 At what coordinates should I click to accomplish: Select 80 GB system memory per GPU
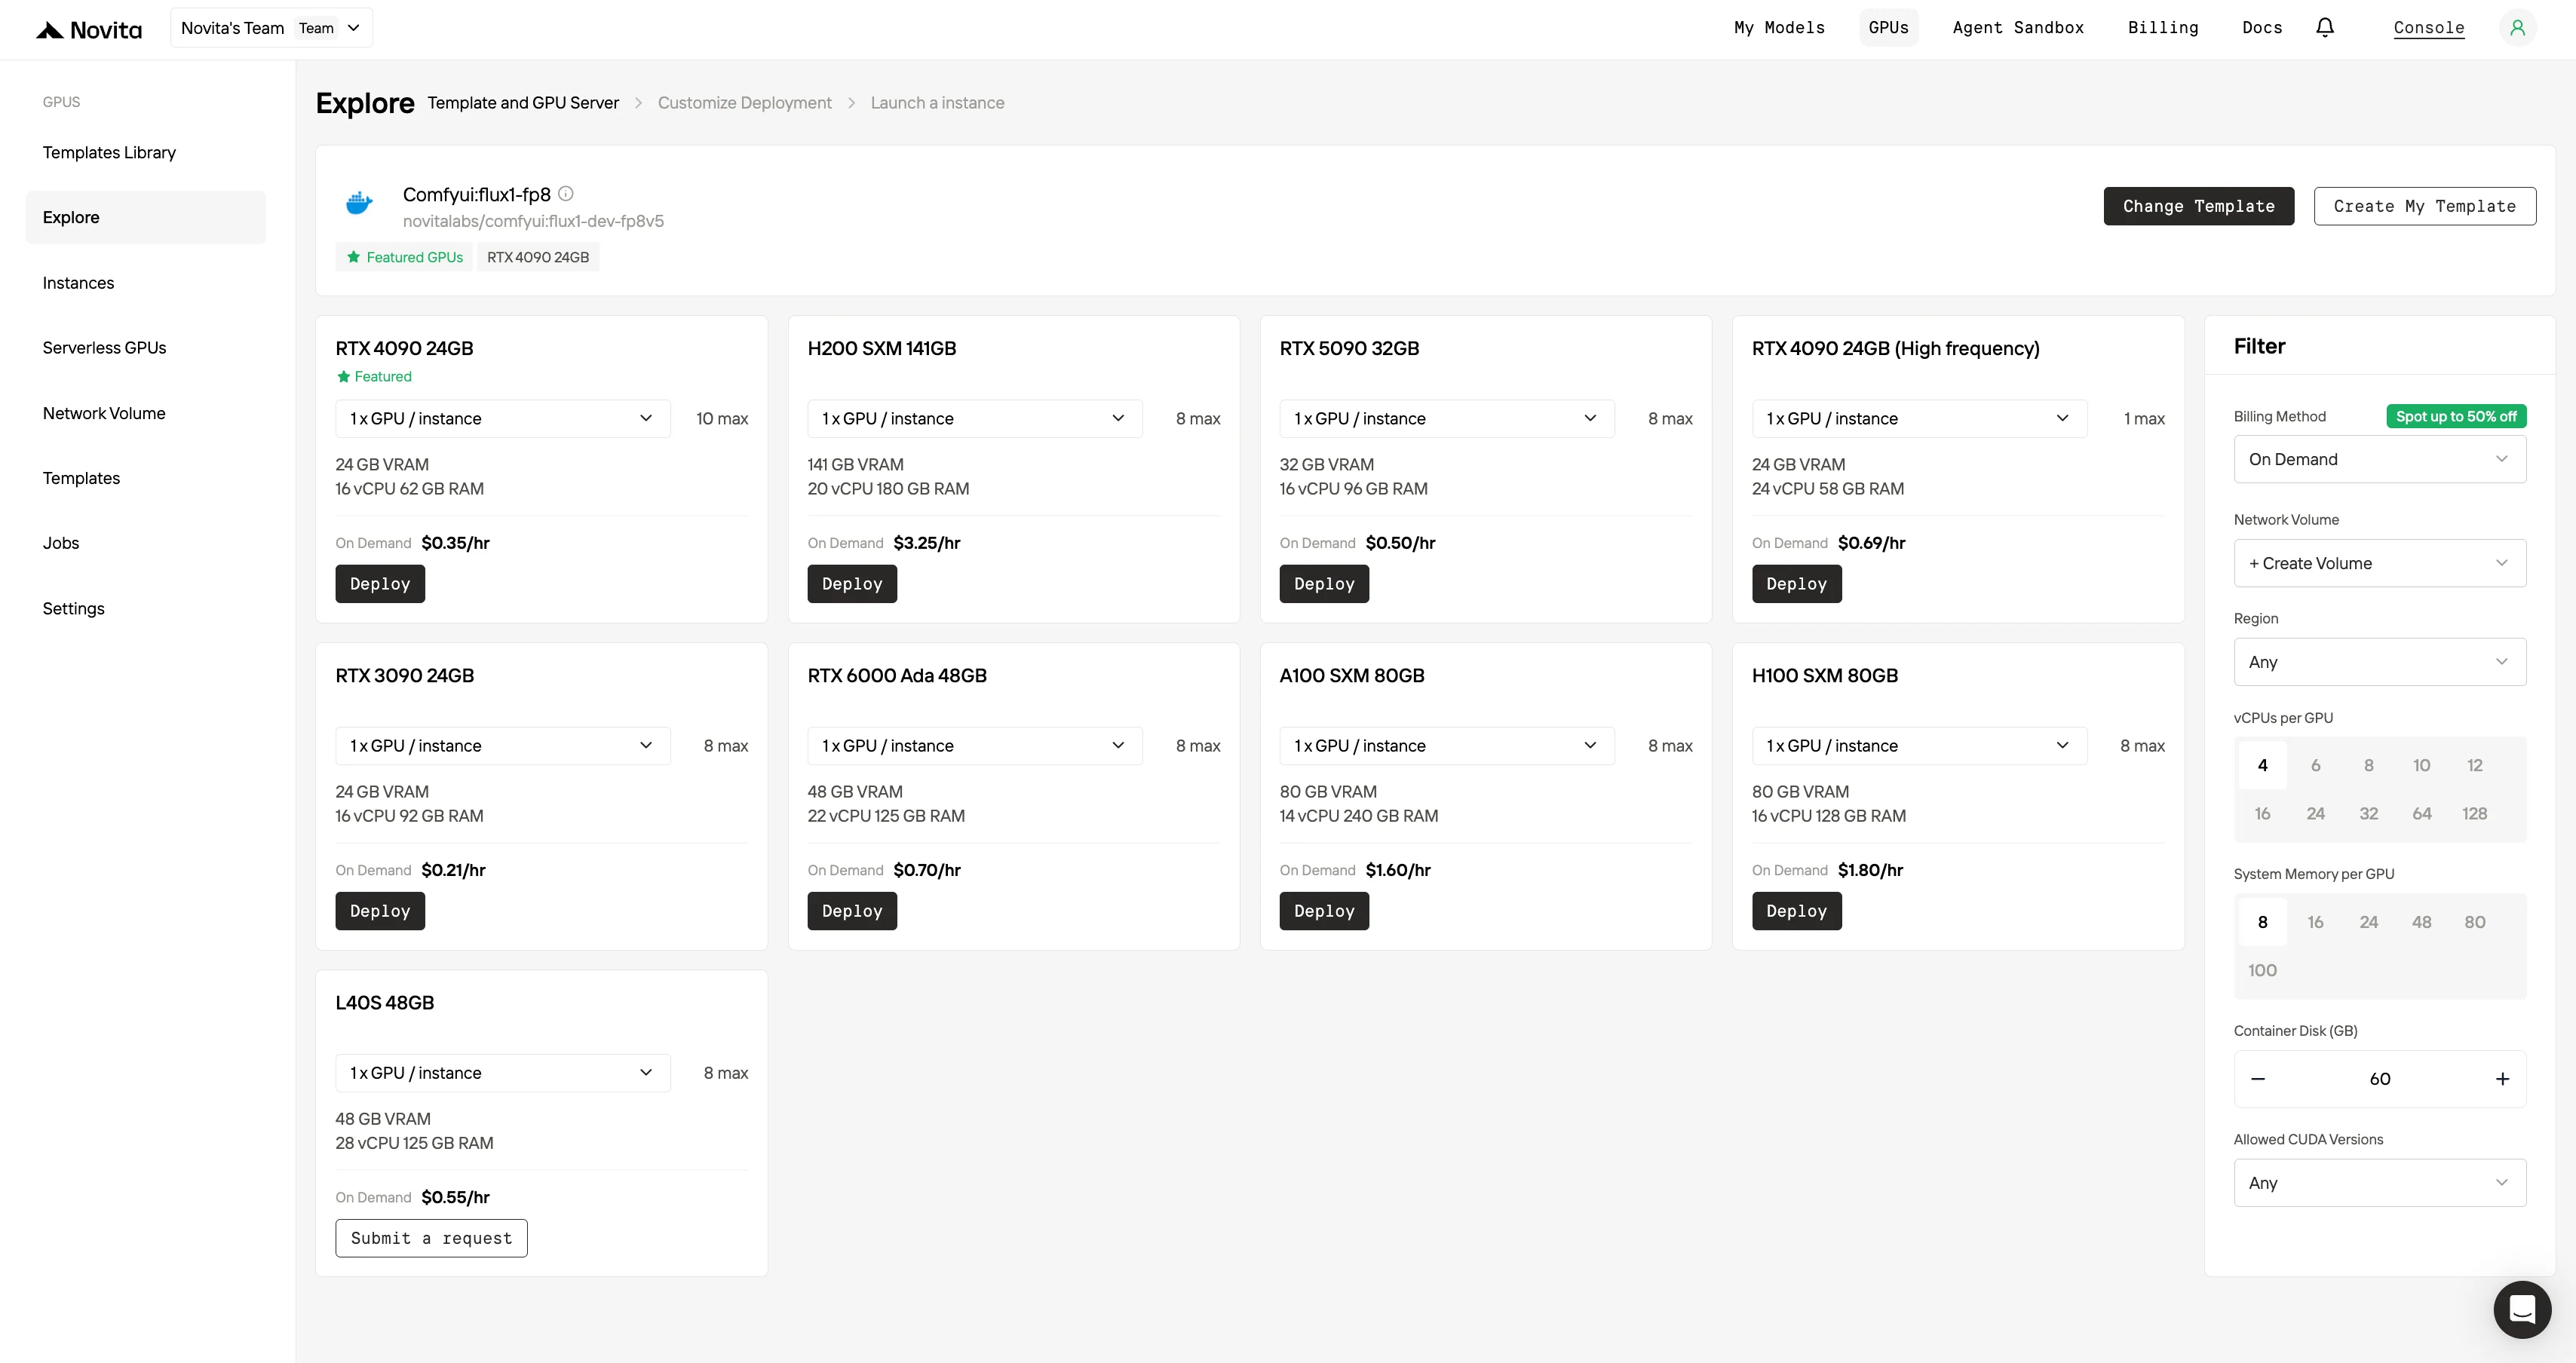[2474, 922]
